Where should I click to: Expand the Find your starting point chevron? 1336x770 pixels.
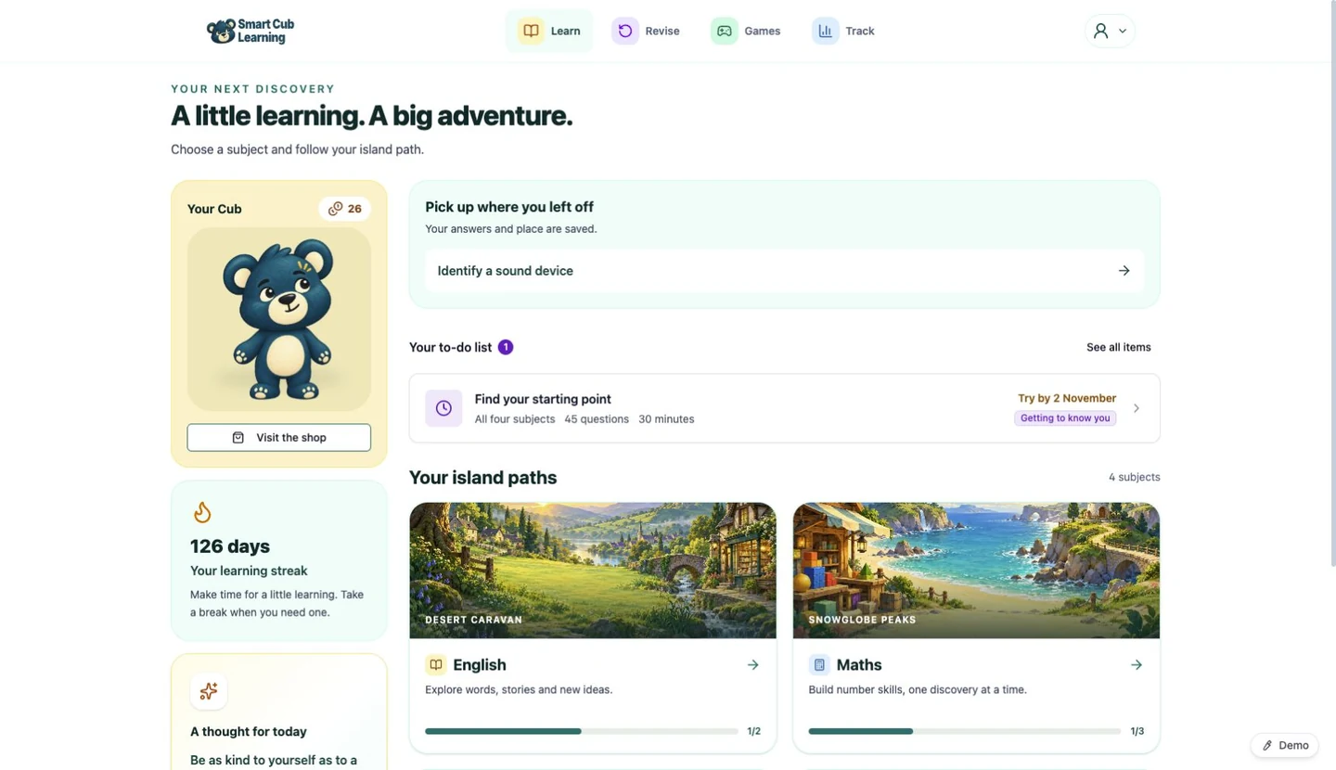(1137, 408)
